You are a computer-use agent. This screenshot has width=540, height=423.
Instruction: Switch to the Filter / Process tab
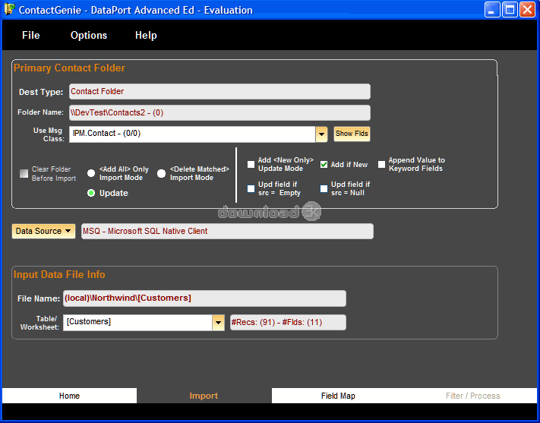coord(472,396)
